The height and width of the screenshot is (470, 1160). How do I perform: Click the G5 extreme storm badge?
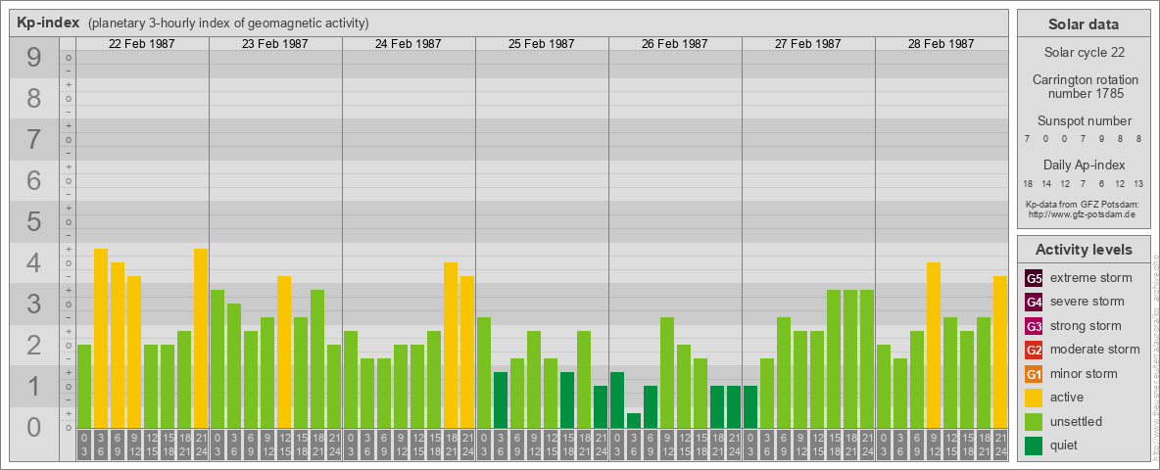coord(1034,278)
